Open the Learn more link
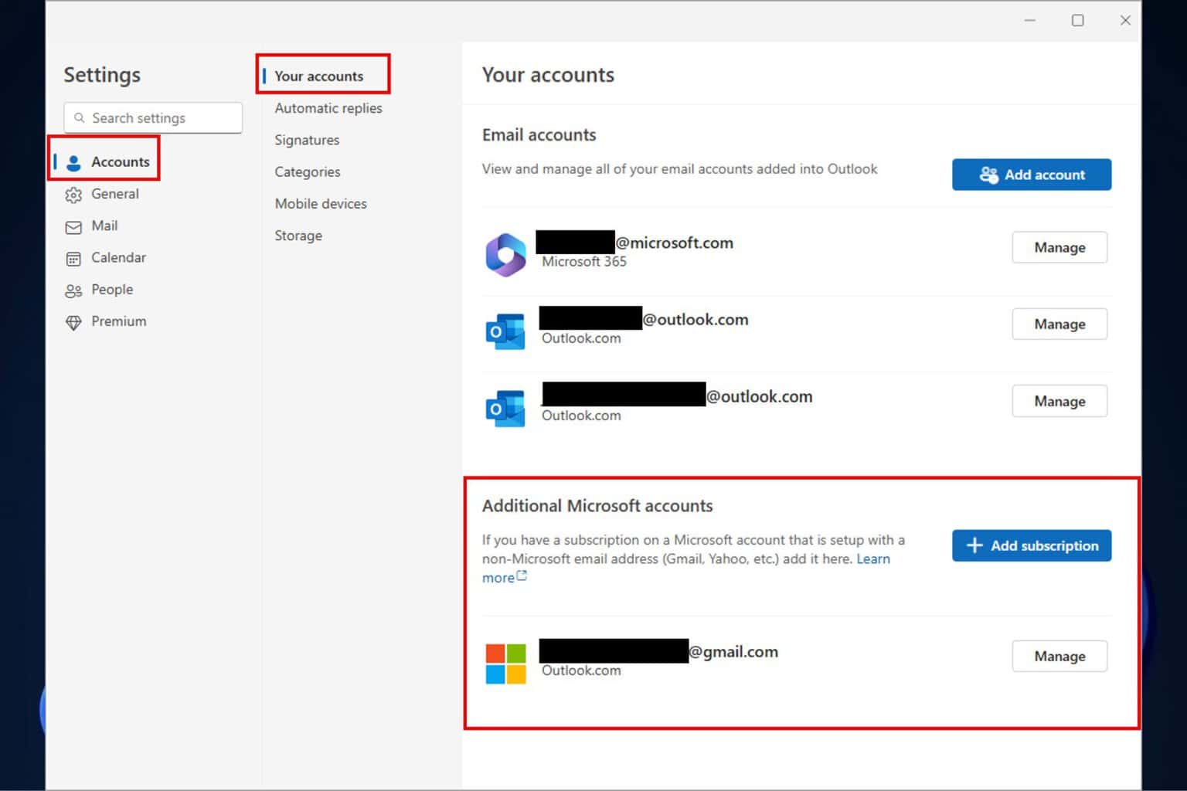Viewport: 1187px width, 791px height. click(x=873, y=558)
